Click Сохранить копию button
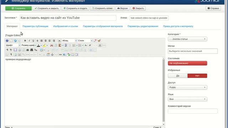 (x=102, y=8)
